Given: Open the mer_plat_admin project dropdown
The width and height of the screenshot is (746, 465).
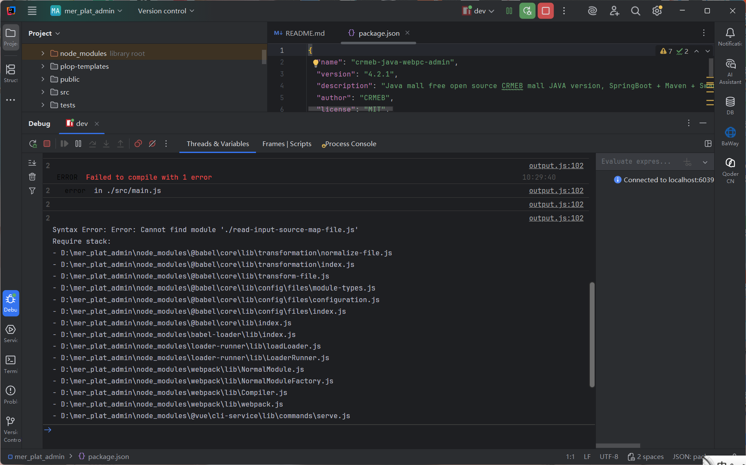Looking at the screenshot, I should tap(86, 11).
